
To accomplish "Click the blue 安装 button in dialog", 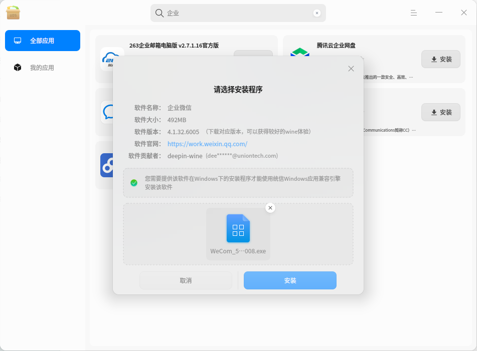I will coord(290,280).
